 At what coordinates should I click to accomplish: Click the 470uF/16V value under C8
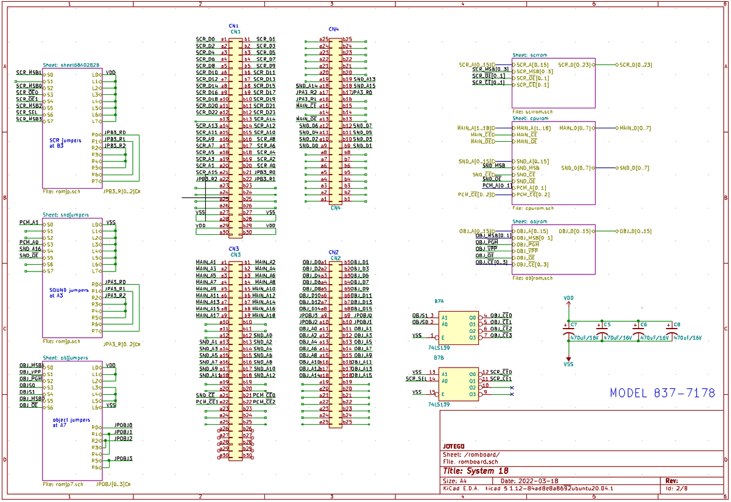[687, 338]
